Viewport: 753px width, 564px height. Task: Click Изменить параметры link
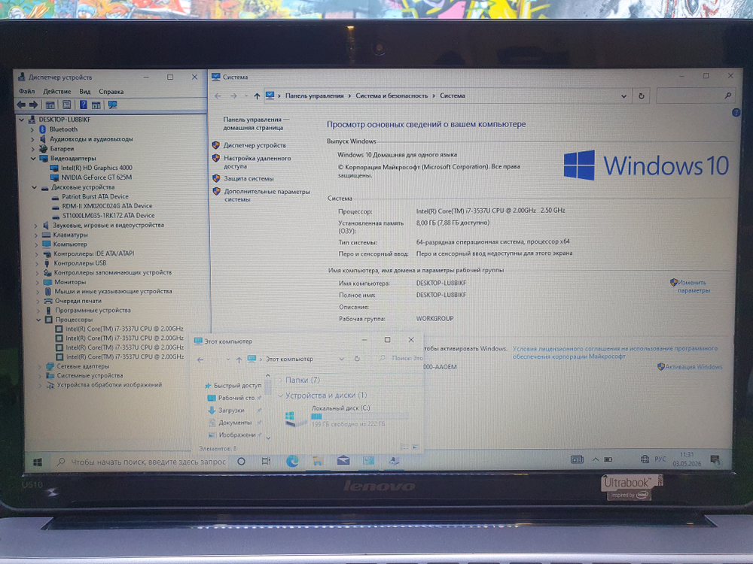694,287
